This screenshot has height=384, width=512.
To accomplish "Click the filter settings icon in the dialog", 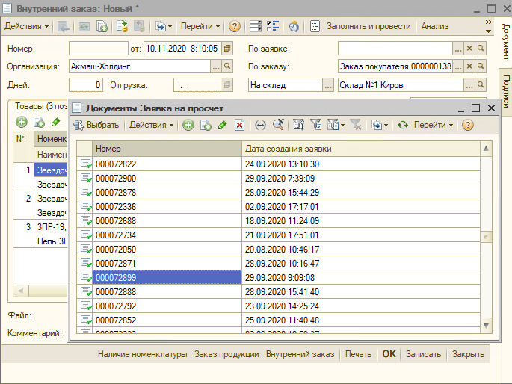I will (298, 125).
